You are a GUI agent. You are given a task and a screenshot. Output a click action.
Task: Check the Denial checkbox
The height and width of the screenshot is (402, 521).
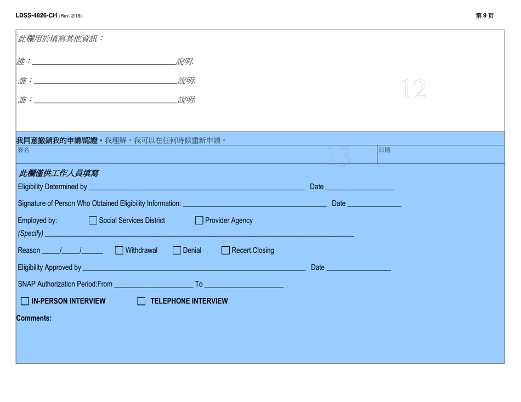pos(176,250)
